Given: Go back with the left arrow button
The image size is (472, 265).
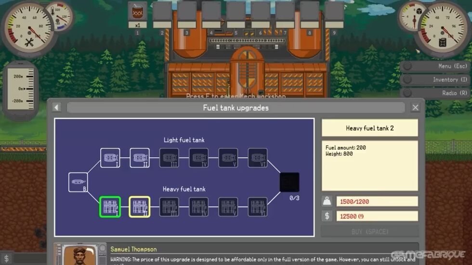Looking at the screenshot, I should [x=57, y=107].
